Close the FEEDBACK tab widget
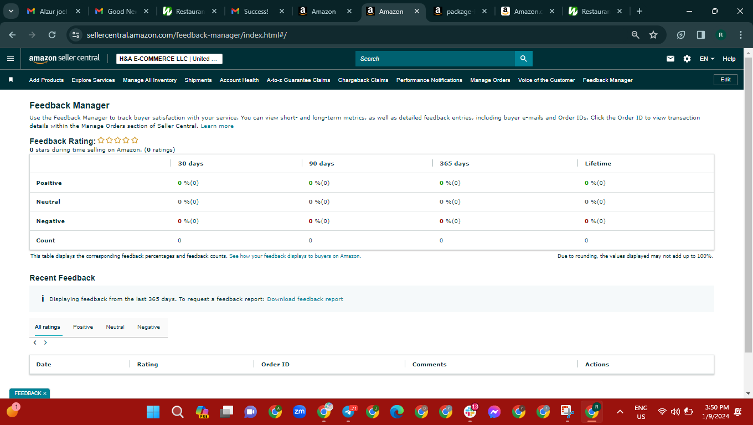This screenshot has width=753, height=425. click(x=45, y=393)
